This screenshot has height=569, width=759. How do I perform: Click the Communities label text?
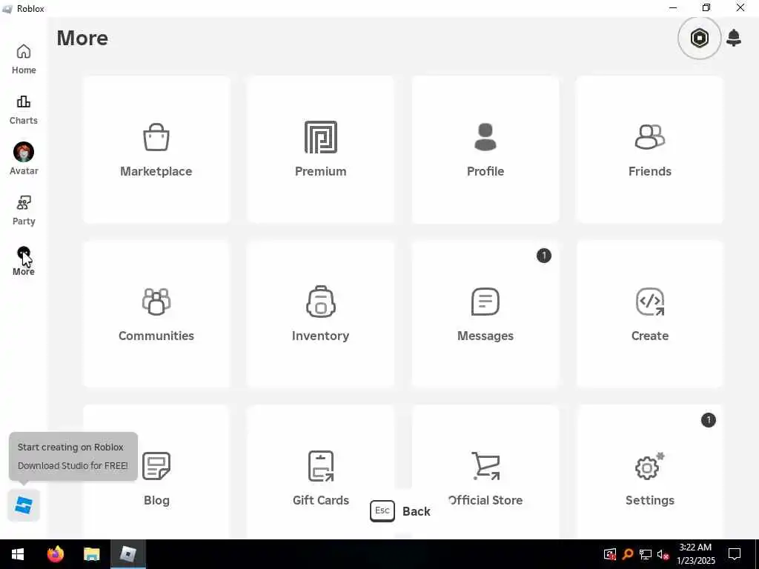[x=156, y=336]
